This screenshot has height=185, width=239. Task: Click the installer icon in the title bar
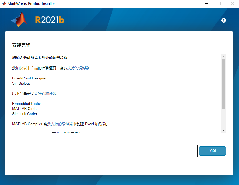(x=4, y=3)
